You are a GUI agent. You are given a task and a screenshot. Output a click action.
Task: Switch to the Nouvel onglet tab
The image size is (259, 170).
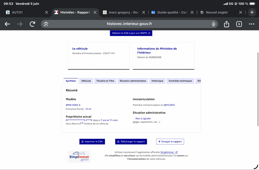[x=220, y=12]
